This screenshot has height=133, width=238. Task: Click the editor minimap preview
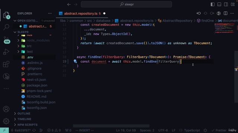pos(224,28)
